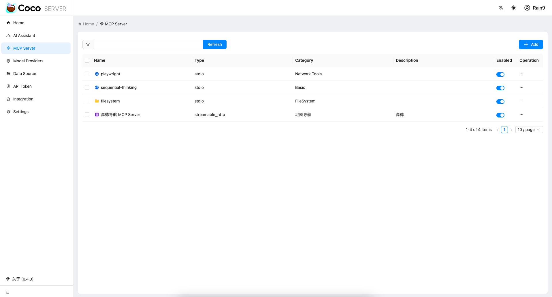Open Home in the sidebar
This screenshot has width=552, height=297.
click(36, 23)
